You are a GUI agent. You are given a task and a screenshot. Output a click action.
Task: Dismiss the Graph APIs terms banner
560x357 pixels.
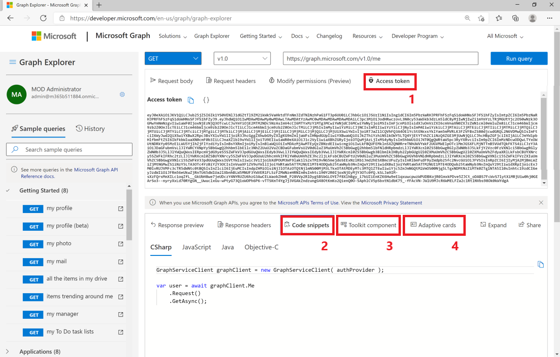tap(540, 202)
